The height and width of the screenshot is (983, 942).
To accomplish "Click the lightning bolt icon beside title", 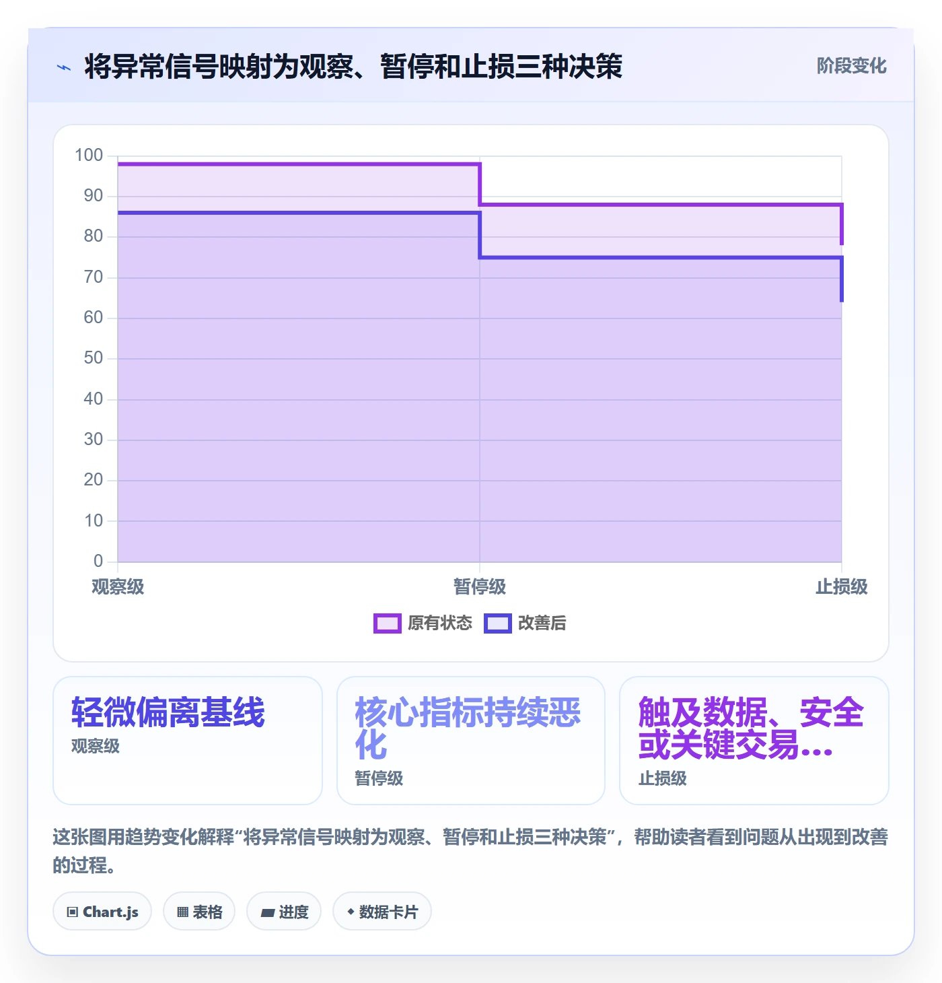I will tap(64, 67).
